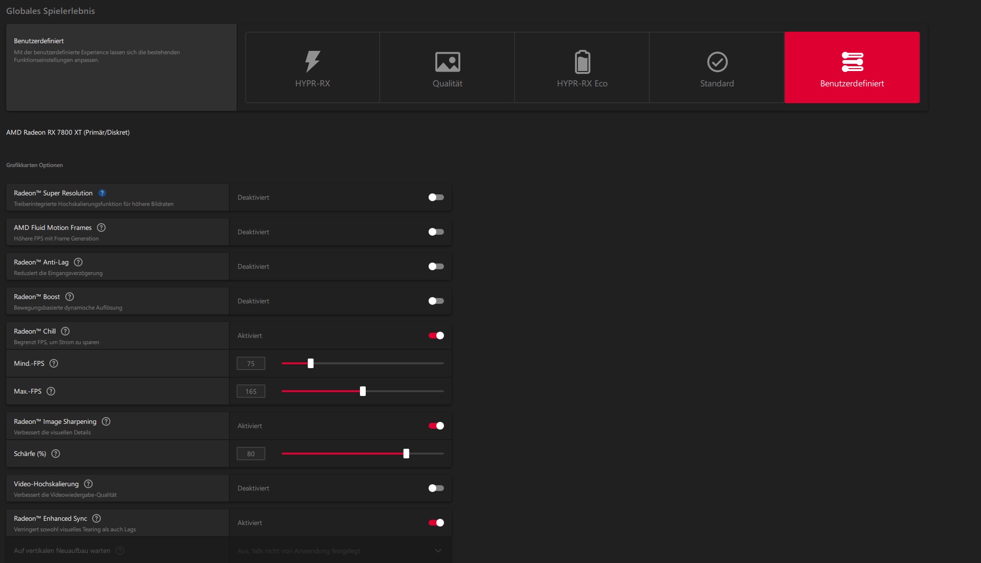The height and width of the screenshot is (563, 981).
Task: Click help icon beside Radeon Anti-Lag
Action: 78,262
